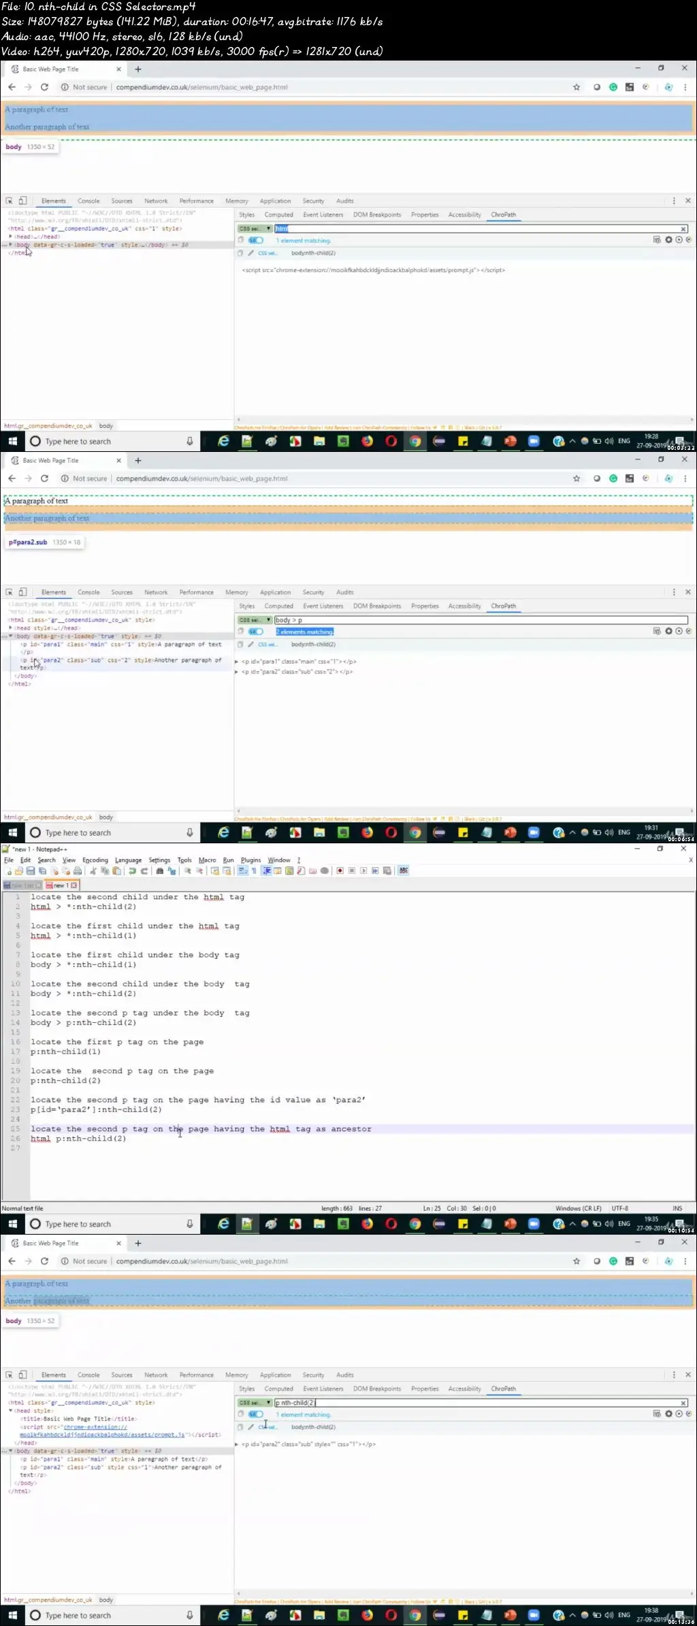Click 'body' breadcrumb in 00:13:36 frame DevTools
The image size is (697, 1626).
[106, 1599]
